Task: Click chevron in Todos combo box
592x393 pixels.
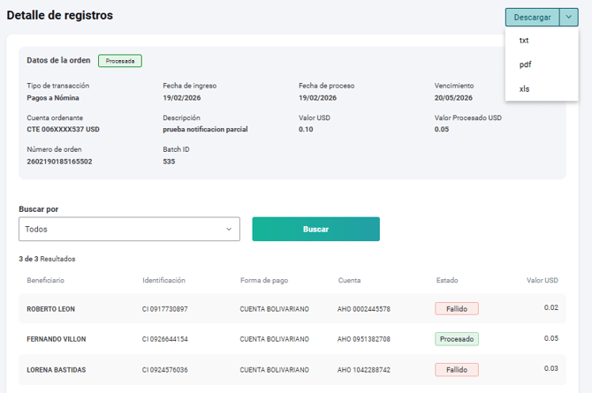Action: [x=229, y=229]
